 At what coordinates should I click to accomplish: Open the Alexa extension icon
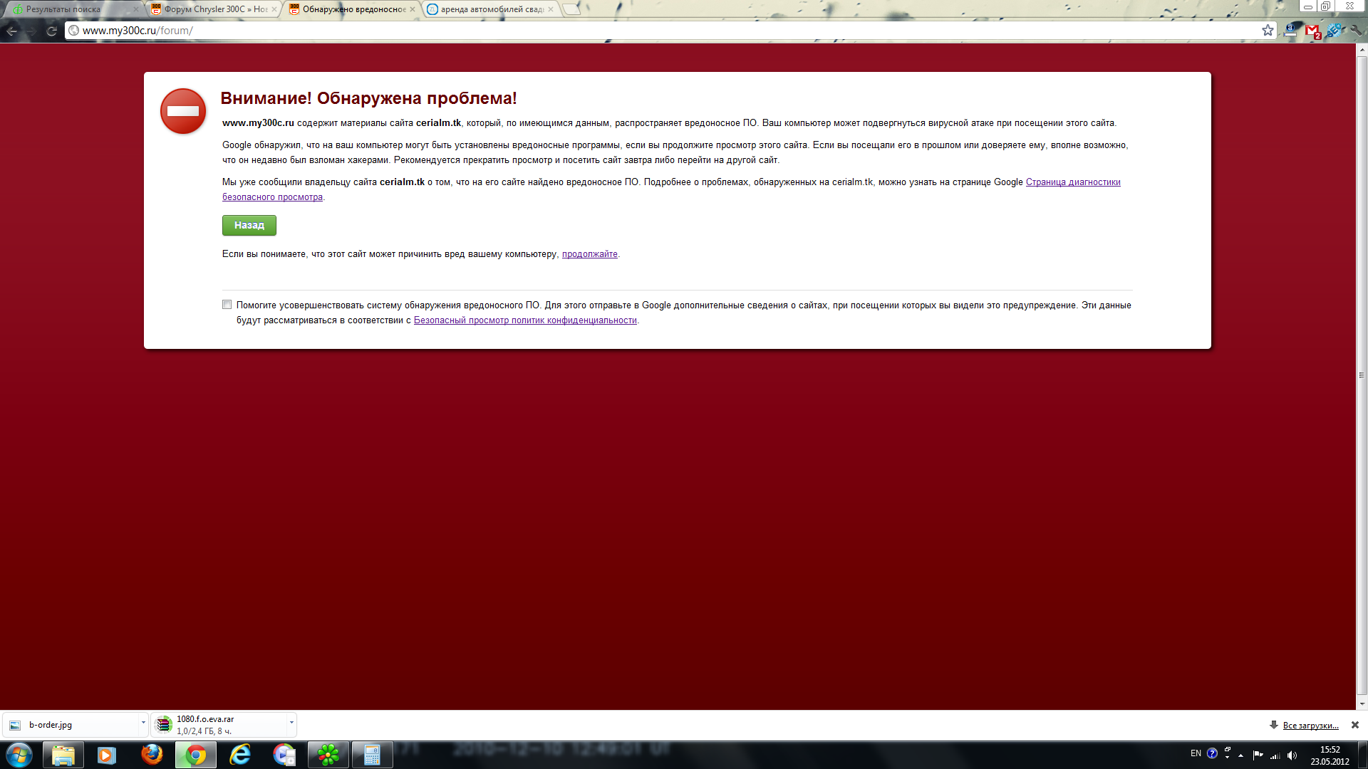click(1290, 30)
